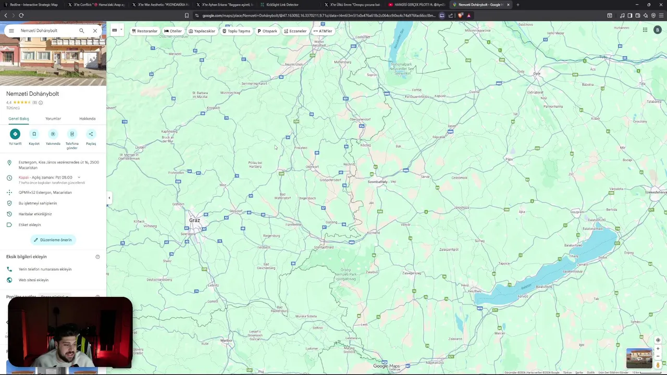Go back with browser back arrow

click(x=6, y=16)
